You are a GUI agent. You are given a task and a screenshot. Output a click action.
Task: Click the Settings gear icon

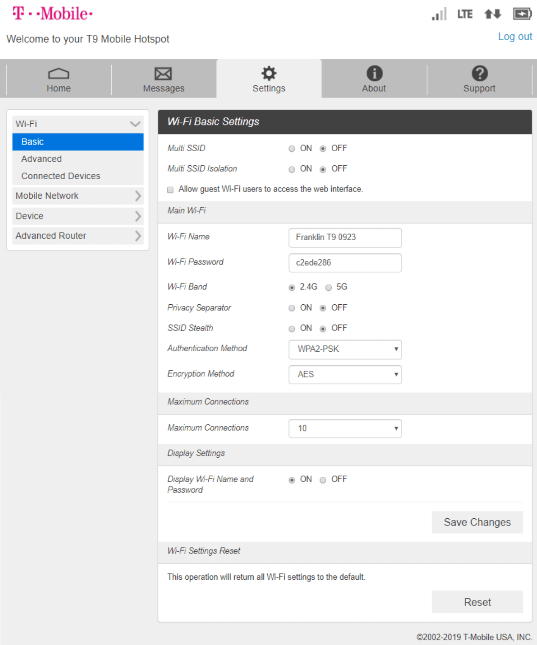tap(268, 73)
